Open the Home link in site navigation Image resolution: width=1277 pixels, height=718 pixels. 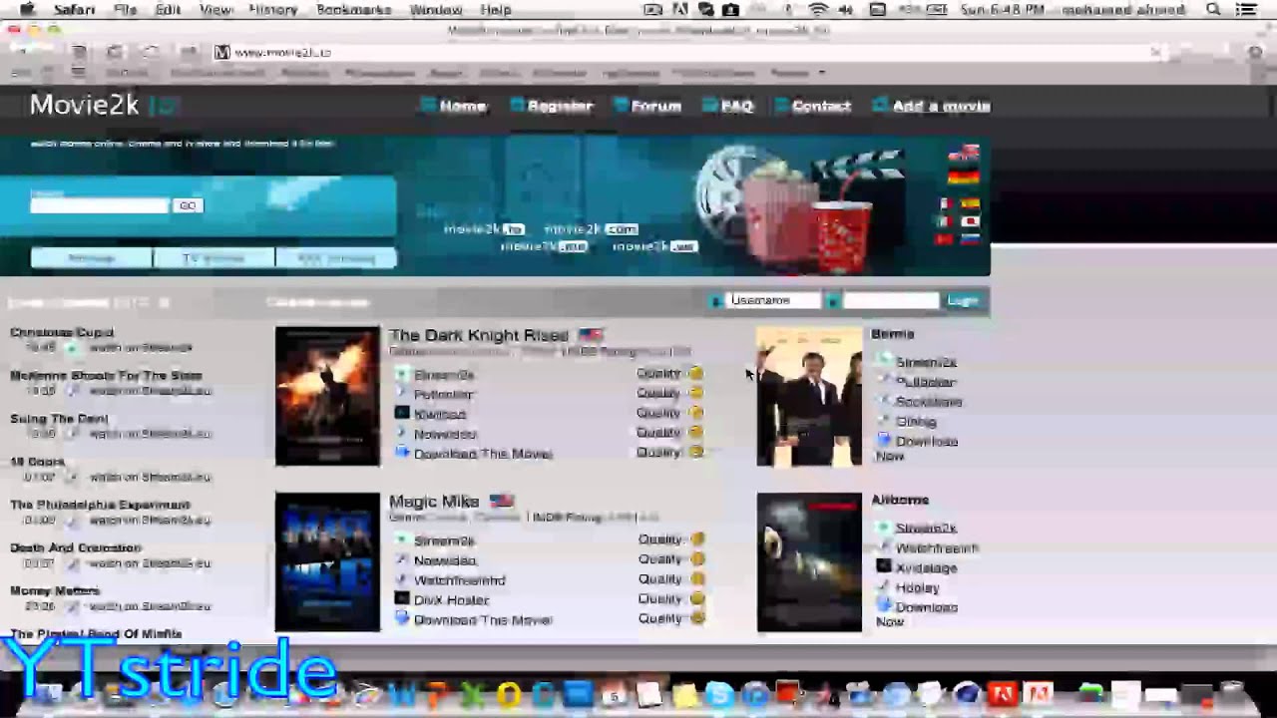click(x=463, y=106)
